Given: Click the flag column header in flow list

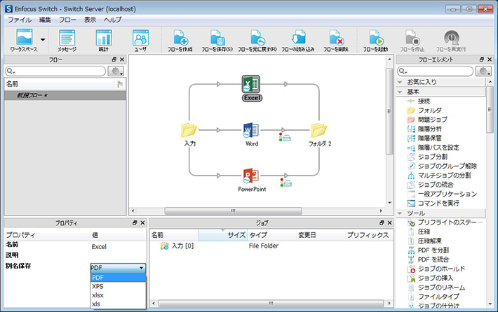Looking at the screenshot, I should (x=120, y=84).
